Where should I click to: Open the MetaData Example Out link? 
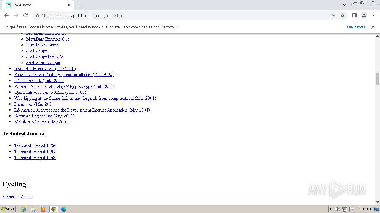(x=47, y=39)
